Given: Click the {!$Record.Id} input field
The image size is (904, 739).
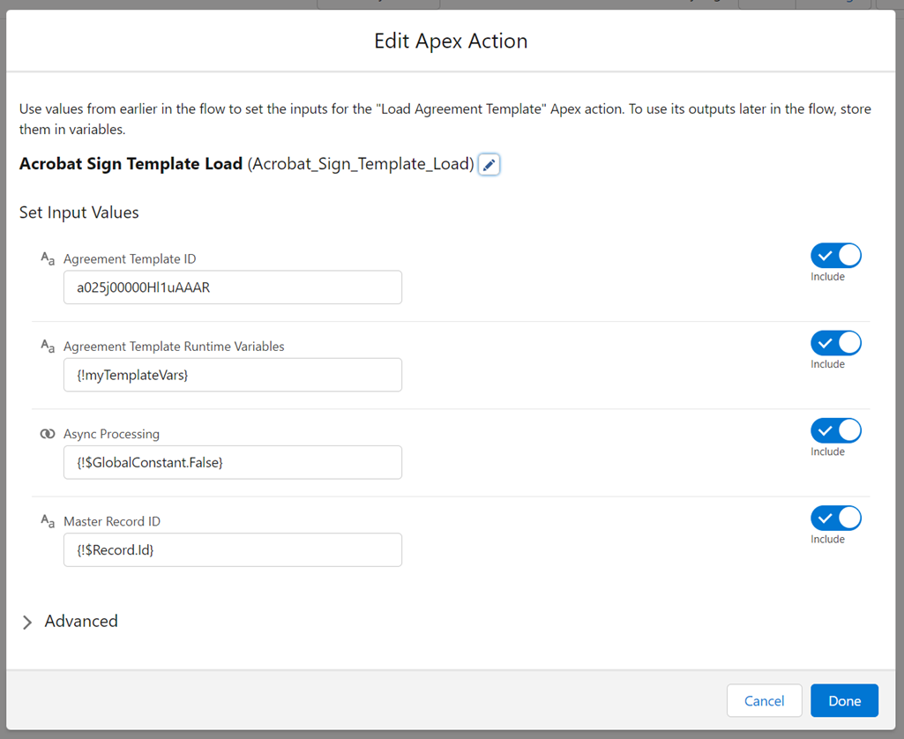Looking at the screenshot, I should tap(232, 549).
